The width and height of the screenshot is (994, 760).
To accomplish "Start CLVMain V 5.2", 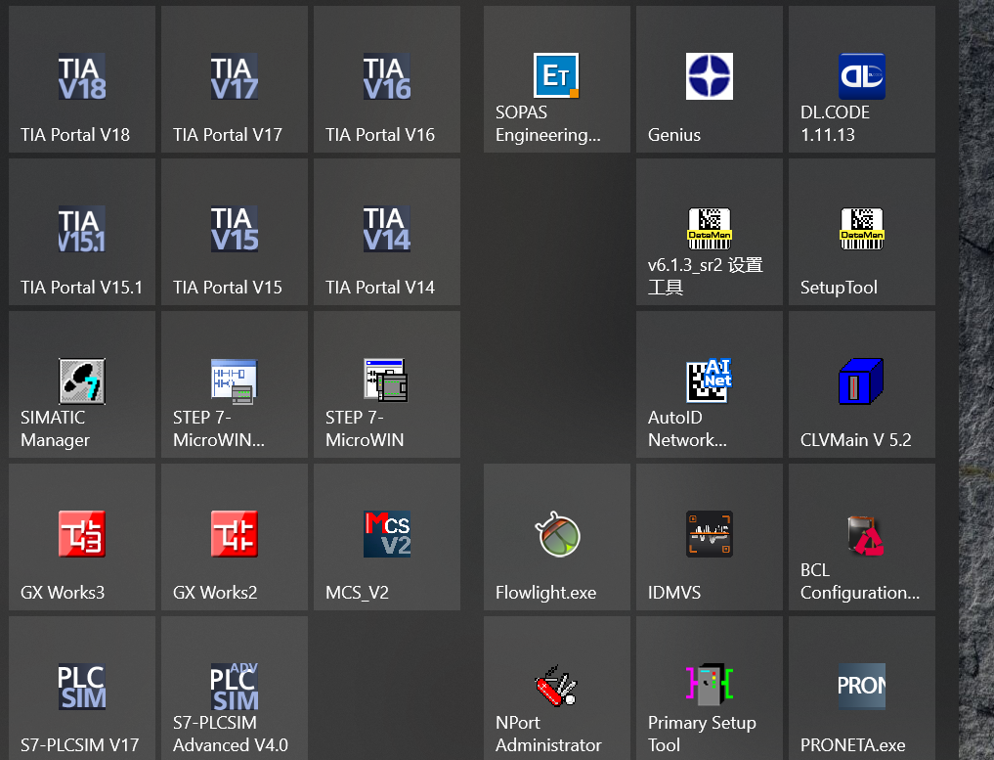I will tap(861, 384).
